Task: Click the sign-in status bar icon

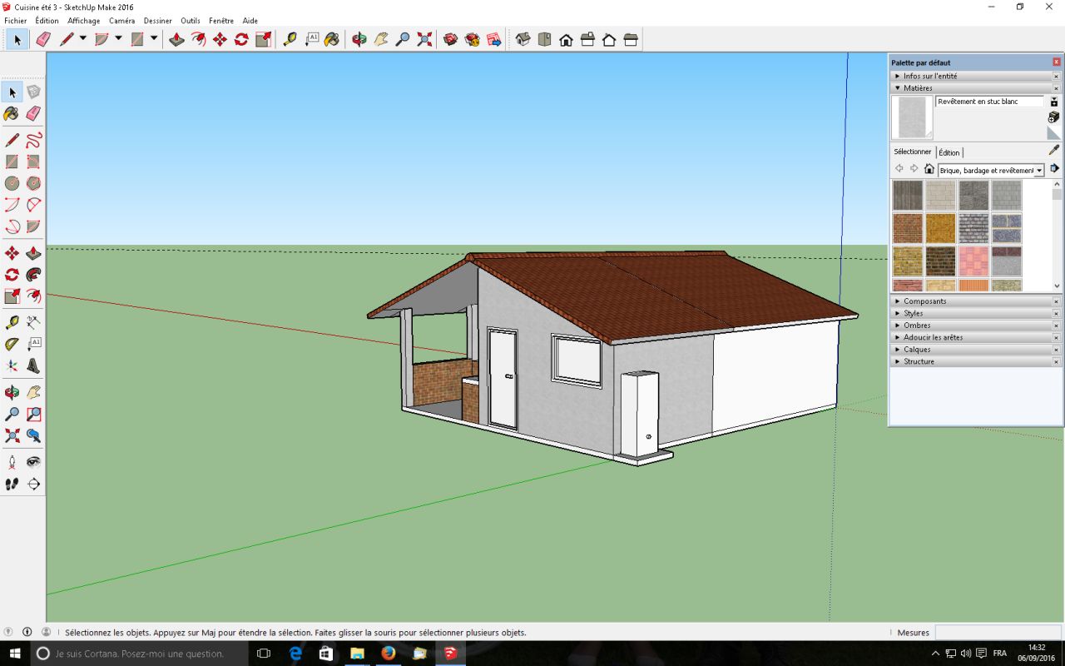Action: [x=46, y=633]
